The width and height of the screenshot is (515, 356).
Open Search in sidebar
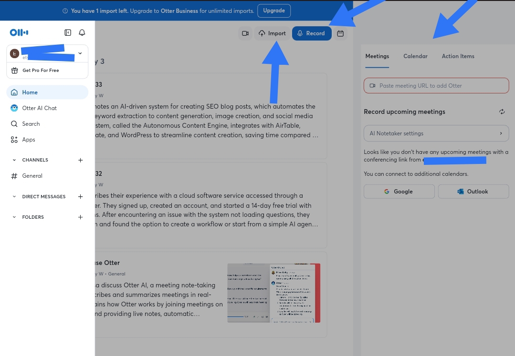point(47,124)
